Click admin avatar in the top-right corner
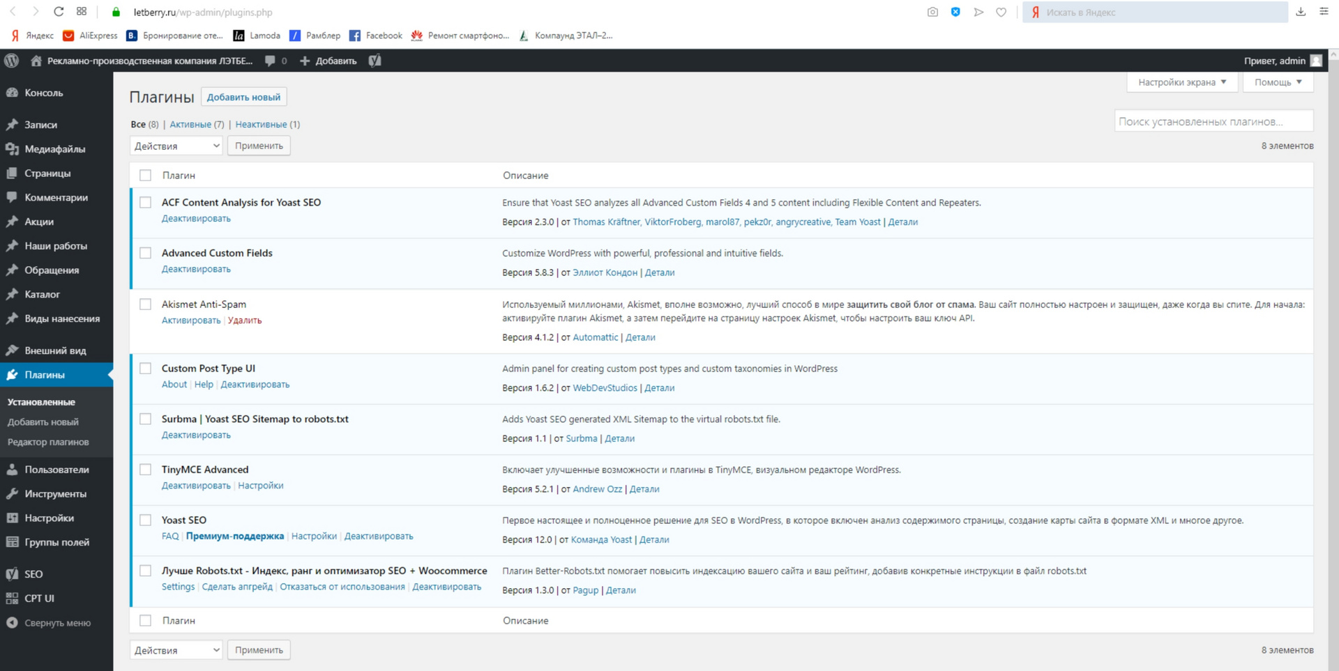The height and width of the screenshot is (671, 1339). pos(1316,61)
